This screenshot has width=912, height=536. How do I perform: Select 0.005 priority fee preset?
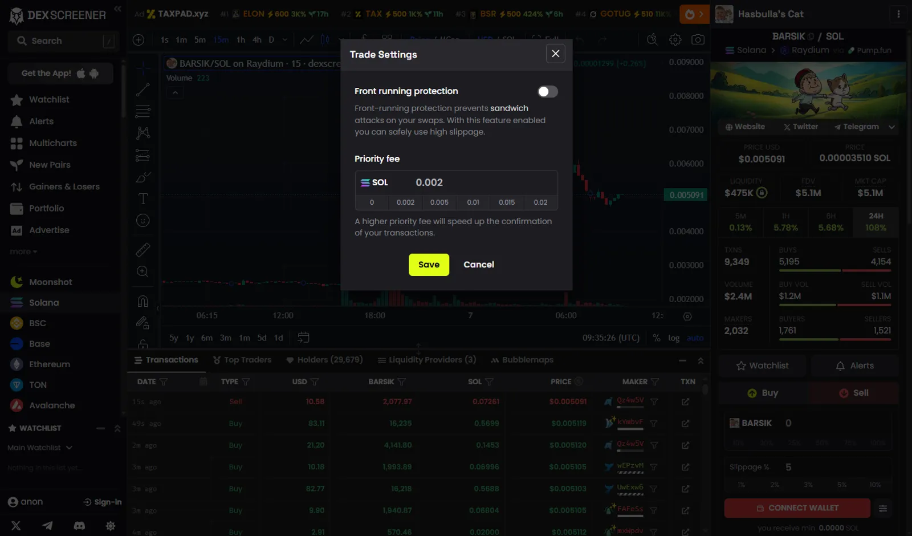439,202
